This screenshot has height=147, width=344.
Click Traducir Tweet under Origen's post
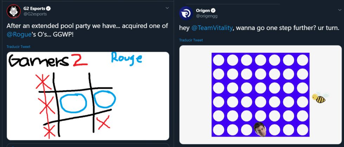(x=191, y=40)
